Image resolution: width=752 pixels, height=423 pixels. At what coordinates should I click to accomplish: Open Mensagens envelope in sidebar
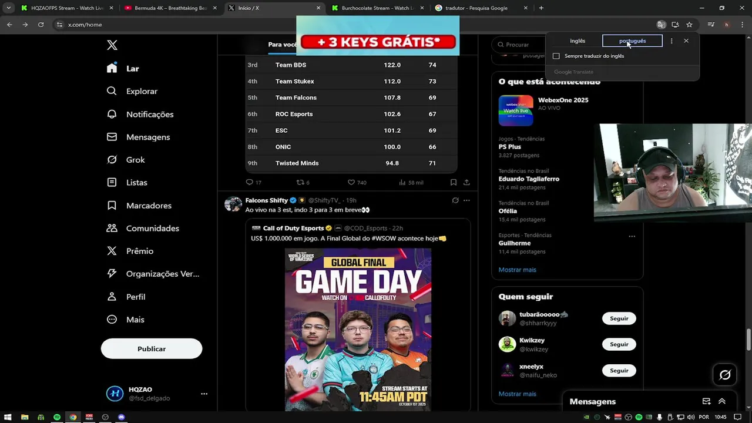[x=138, y=137]
